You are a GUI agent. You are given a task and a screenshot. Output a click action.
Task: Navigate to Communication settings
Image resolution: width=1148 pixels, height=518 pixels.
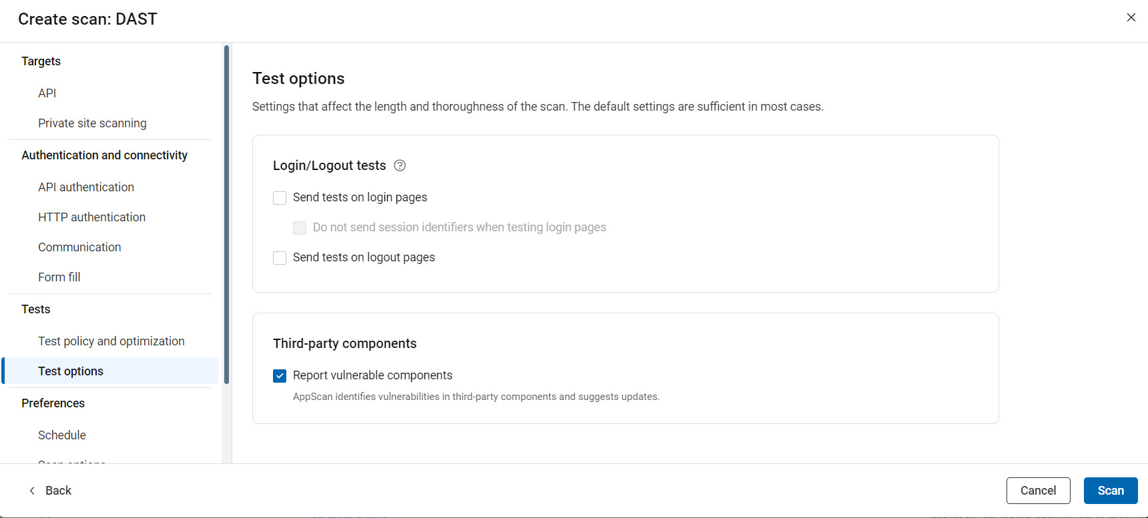tap(79, 247)
